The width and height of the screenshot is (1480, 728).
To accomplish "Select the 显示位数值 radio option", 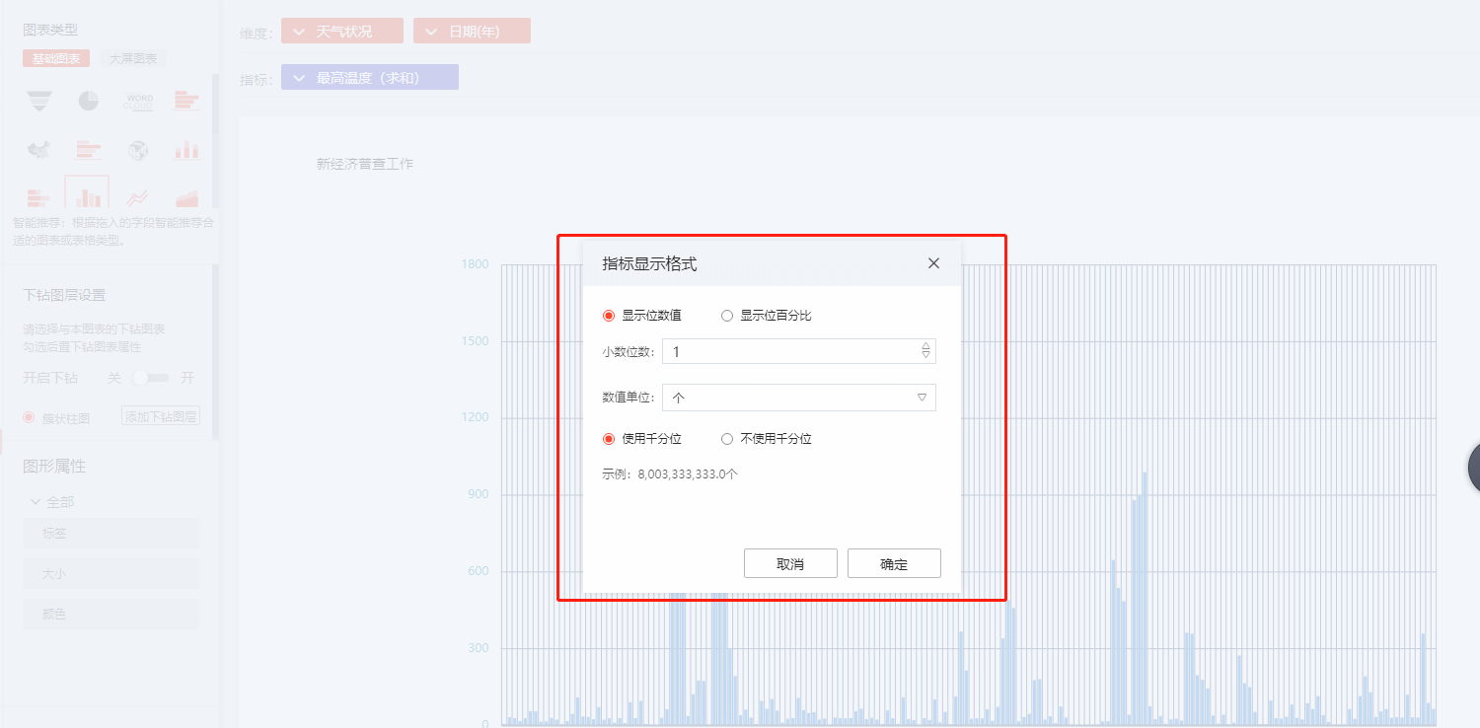I will click(x=609, y=316).
